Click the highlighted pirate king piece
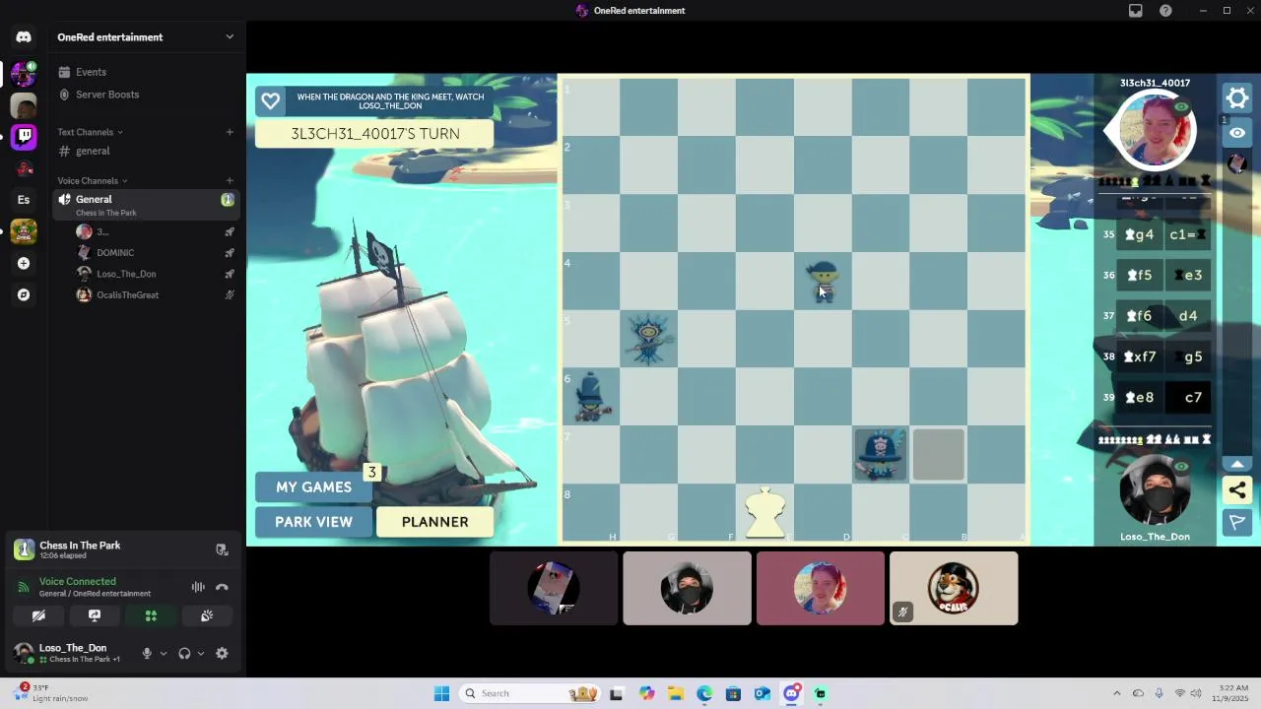 (880, 454)
